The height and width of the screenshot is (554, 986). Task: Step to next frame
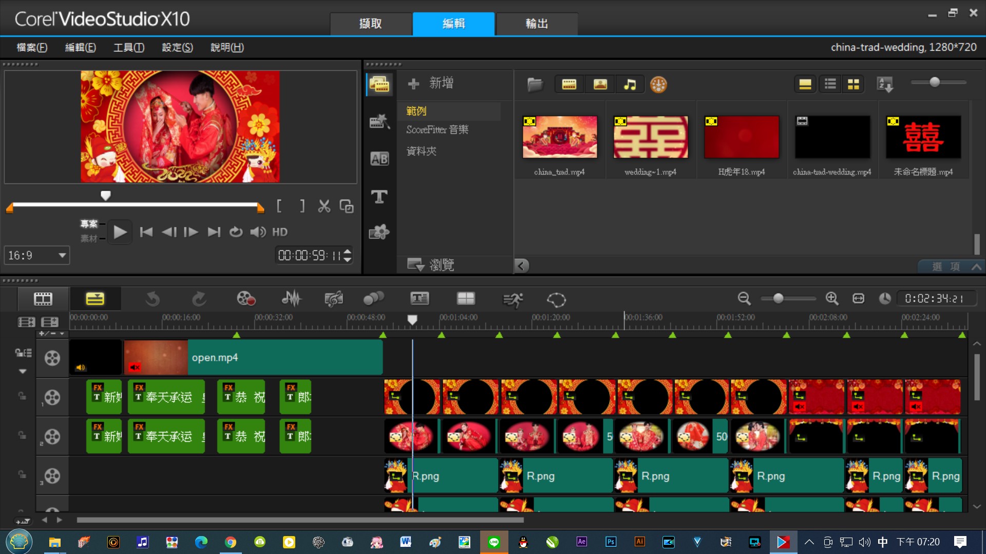coord(191,232)
